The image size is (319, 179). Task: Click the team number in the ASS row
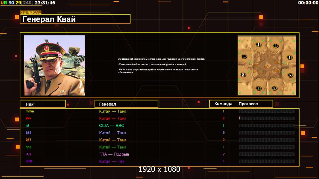224,154
